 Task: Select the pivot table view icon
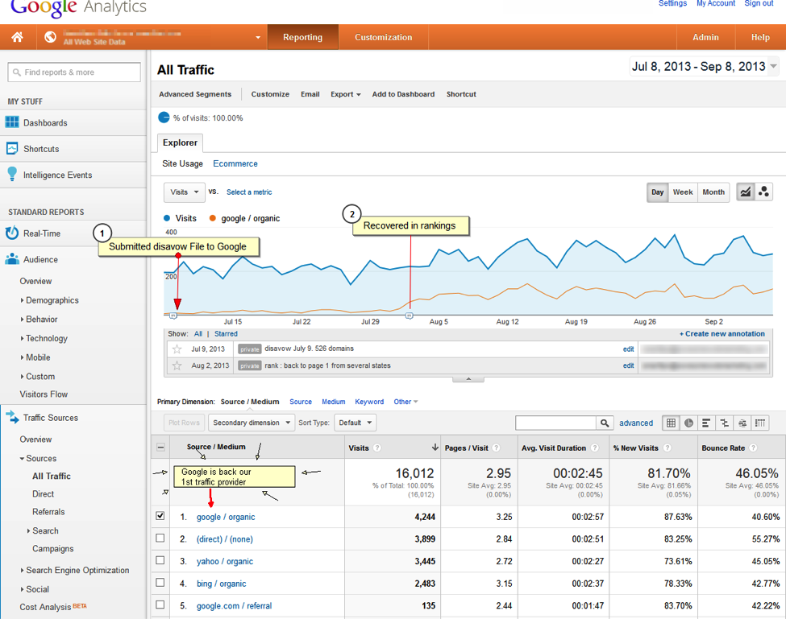point(760,423)
